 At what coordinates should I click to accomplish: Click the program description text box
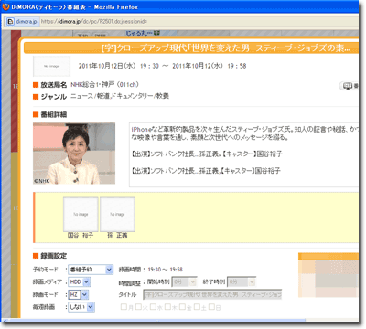pos(244,154)
